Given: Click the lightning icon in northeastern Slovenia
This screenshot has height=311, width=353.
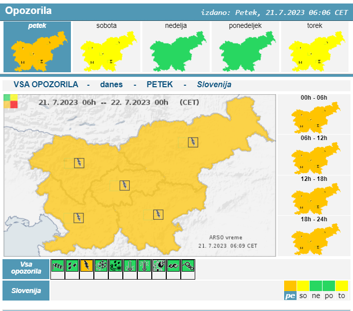Looking at the screenshot, I should (192, 142).
